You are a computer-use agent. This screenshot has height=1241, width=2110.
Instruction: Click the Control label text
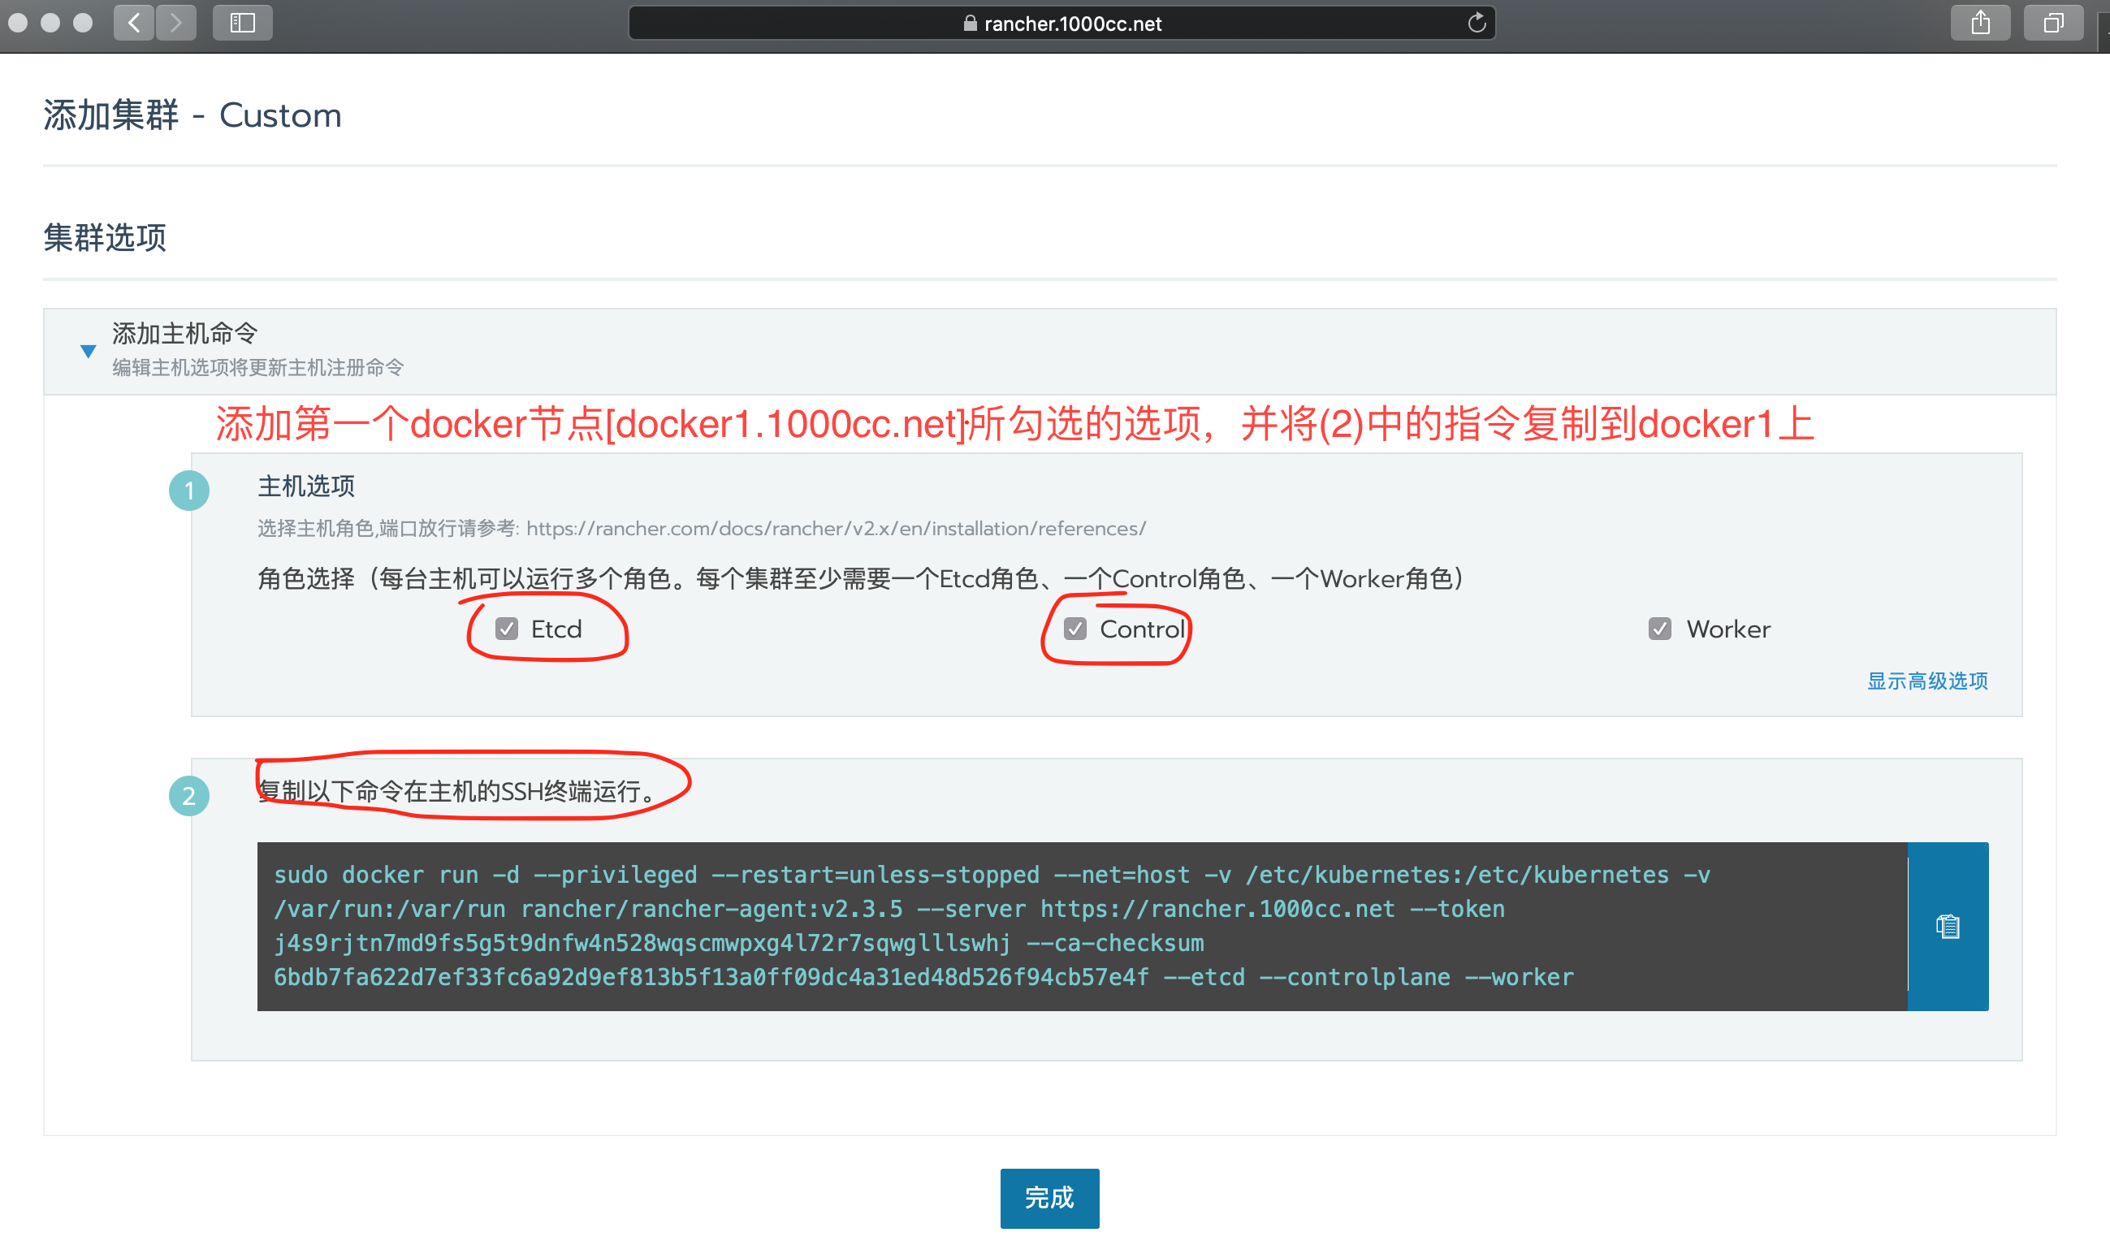1142,629
